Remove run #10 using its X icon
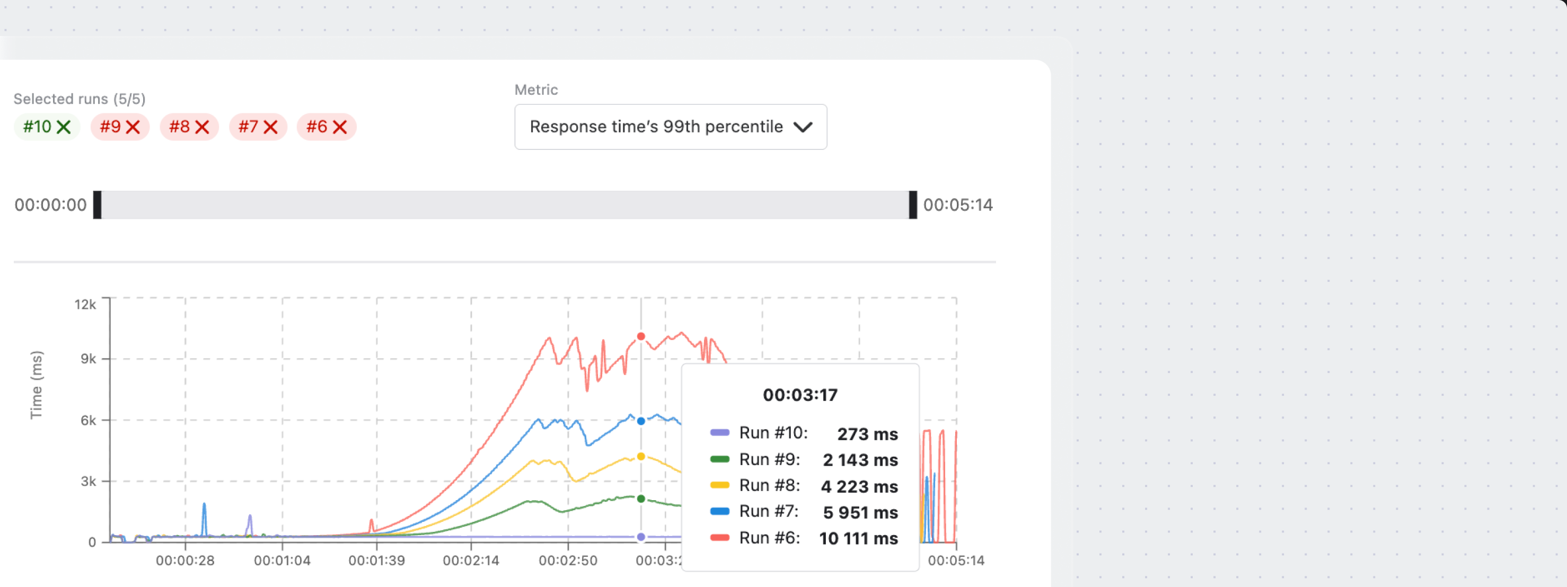This screenshot has width=1567, height=587. (64, 127)
